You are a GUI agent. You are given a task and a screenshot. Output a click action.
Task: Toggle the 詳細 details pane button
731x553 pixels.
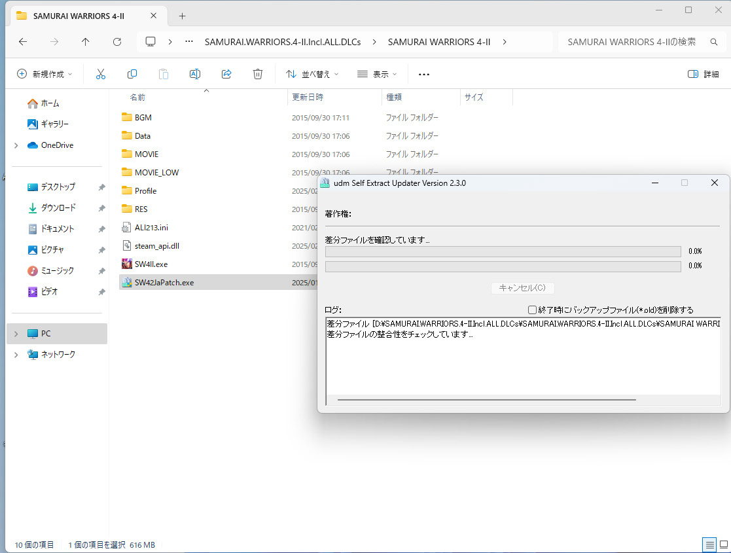pos(703,74)
